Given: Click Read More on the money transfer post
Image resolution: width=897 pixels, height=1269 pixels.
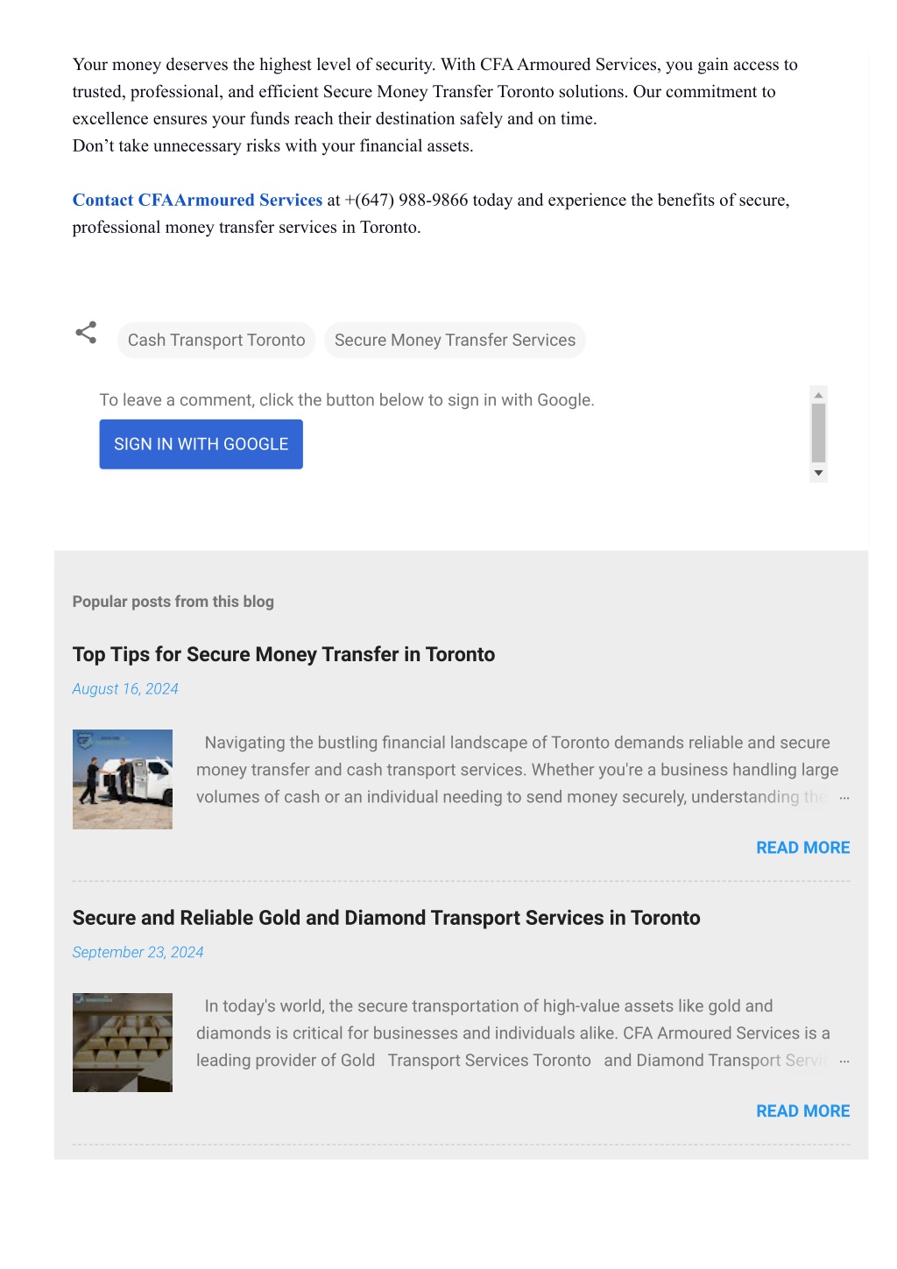Looking at the screenshot, I should [802, 848].
